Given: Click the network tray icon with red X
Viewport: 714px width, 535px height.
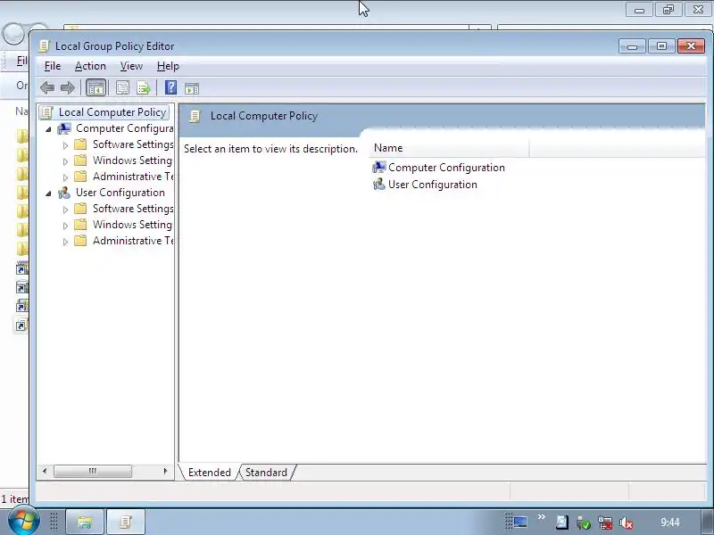Looking at the screenshot, I should (605, 523).
